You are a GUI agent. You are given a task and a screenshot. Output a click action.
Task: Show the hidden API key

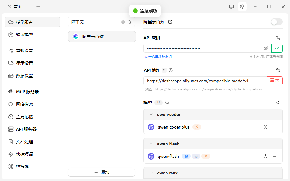266,48
